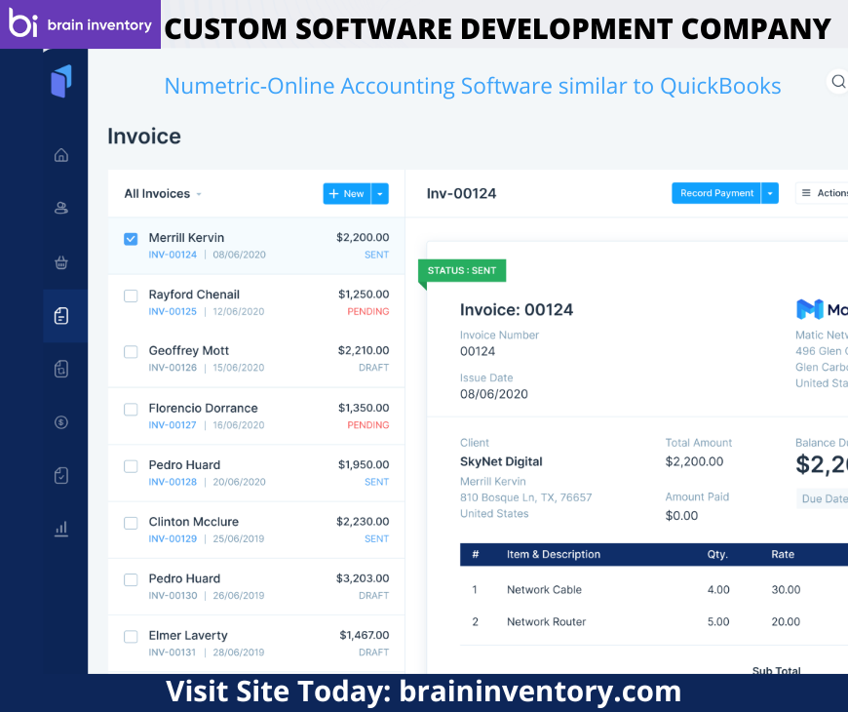Click the INV-00130 invoice number
The width and height of the screenshot is (848, 712).
pos(173,596)
